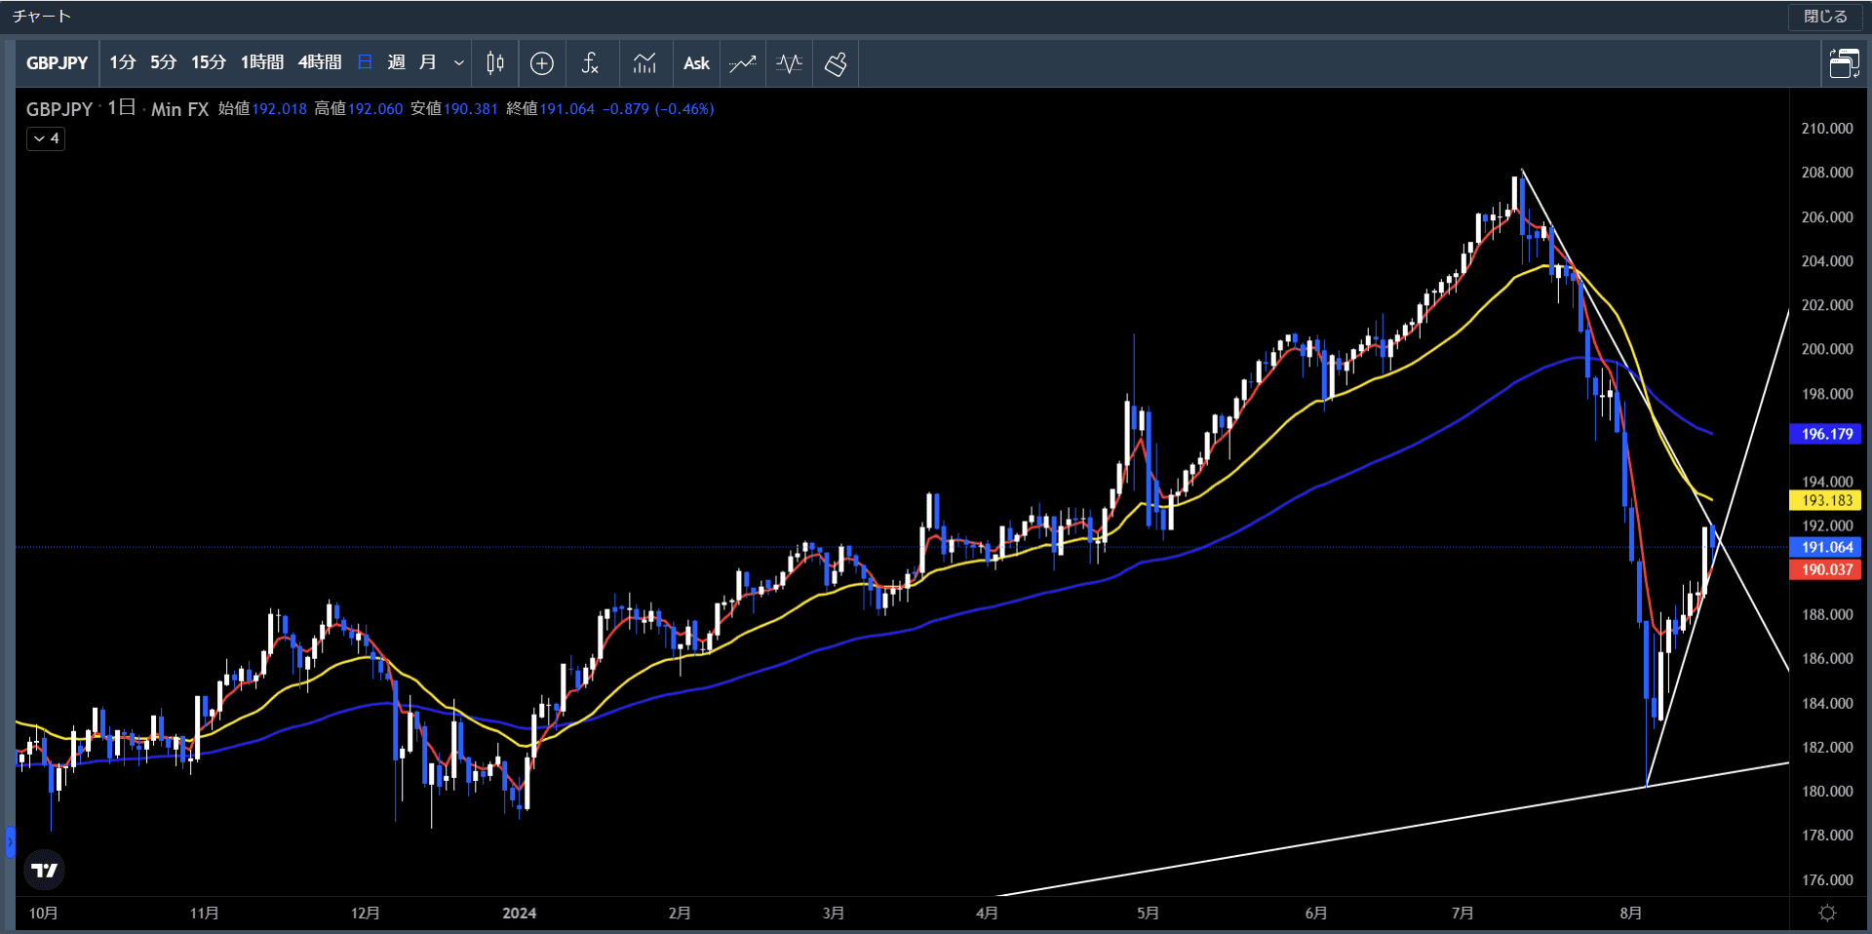Click the GBPJPY chart legend title
This screenshot has height=934, width=1872.
(59, 109)
